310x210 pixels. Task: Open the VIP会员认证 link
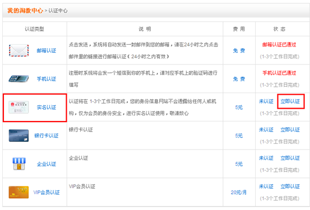point(47,193)
